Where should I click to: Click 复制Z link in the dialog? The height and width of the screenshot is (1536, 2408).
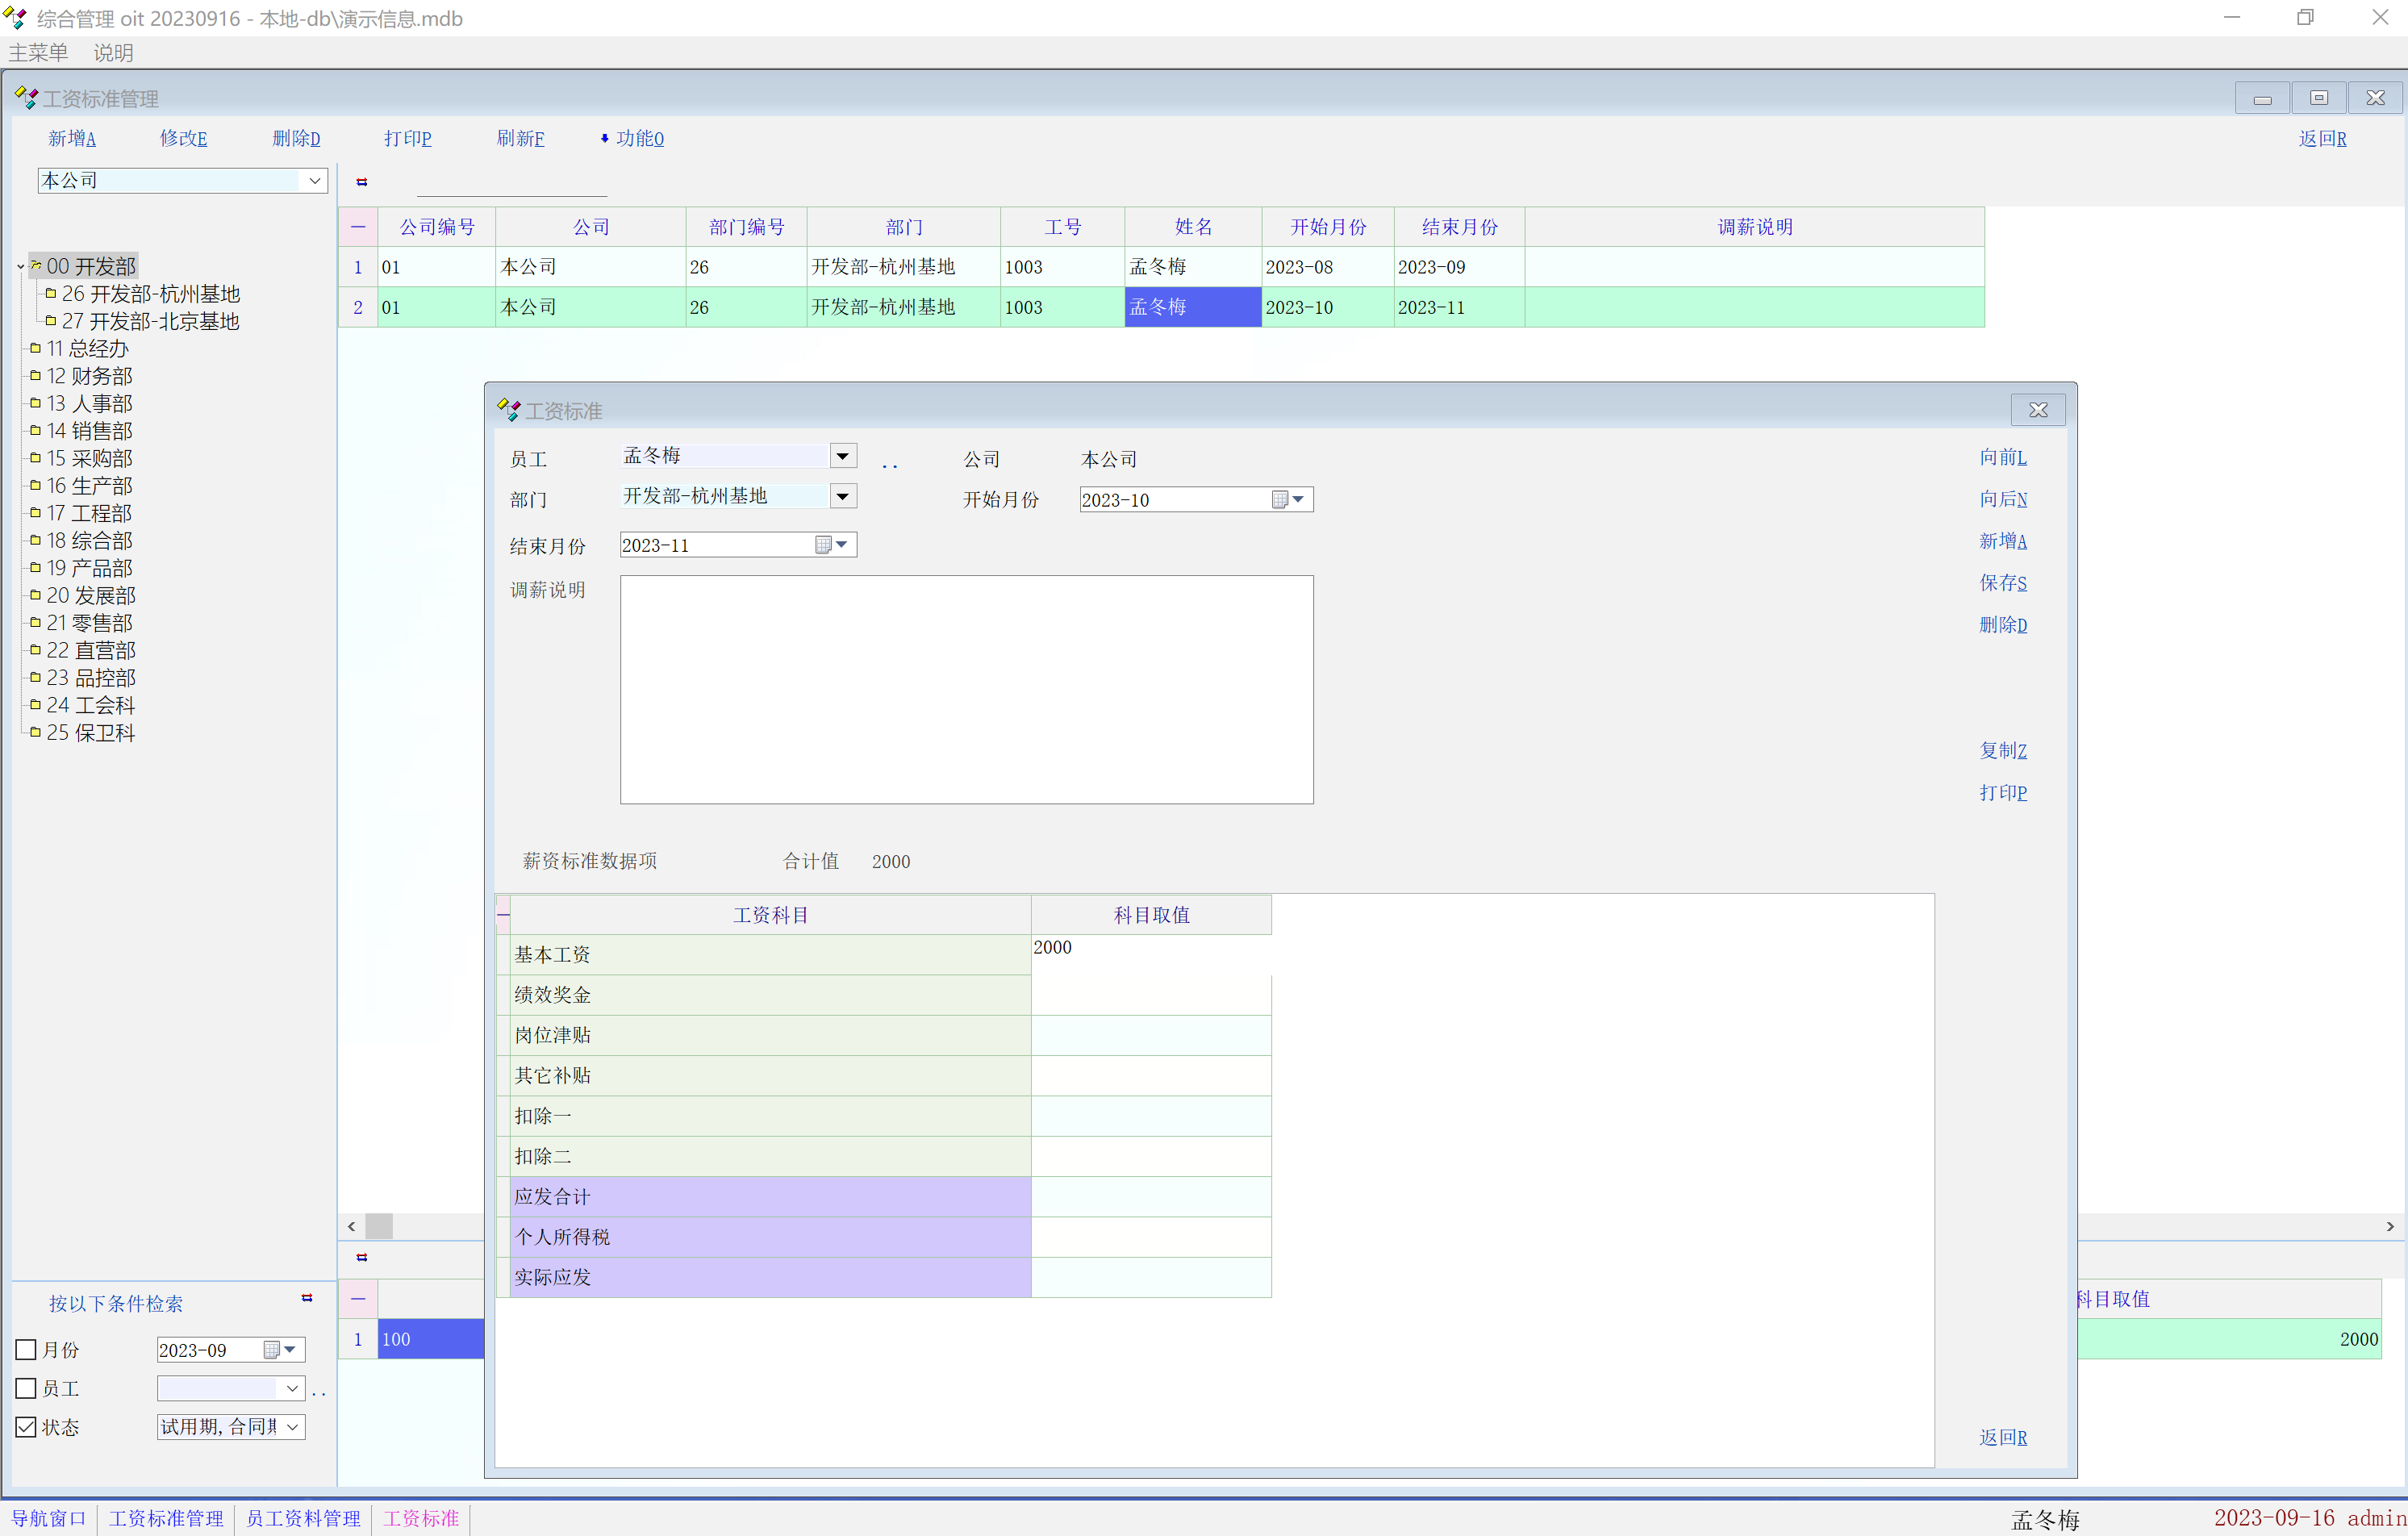click(x=2002, y=751)
